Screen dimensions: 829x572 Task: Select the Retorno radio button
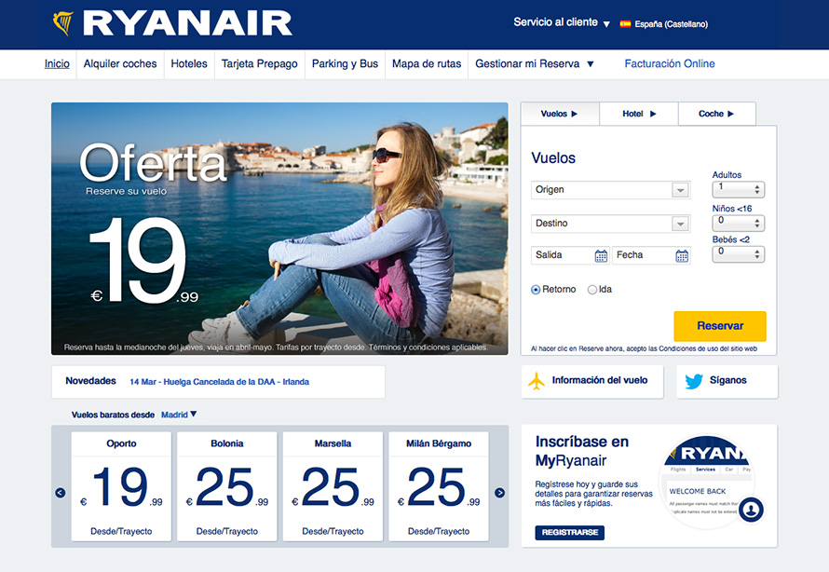pyautogui.click(x=536, y=290)
